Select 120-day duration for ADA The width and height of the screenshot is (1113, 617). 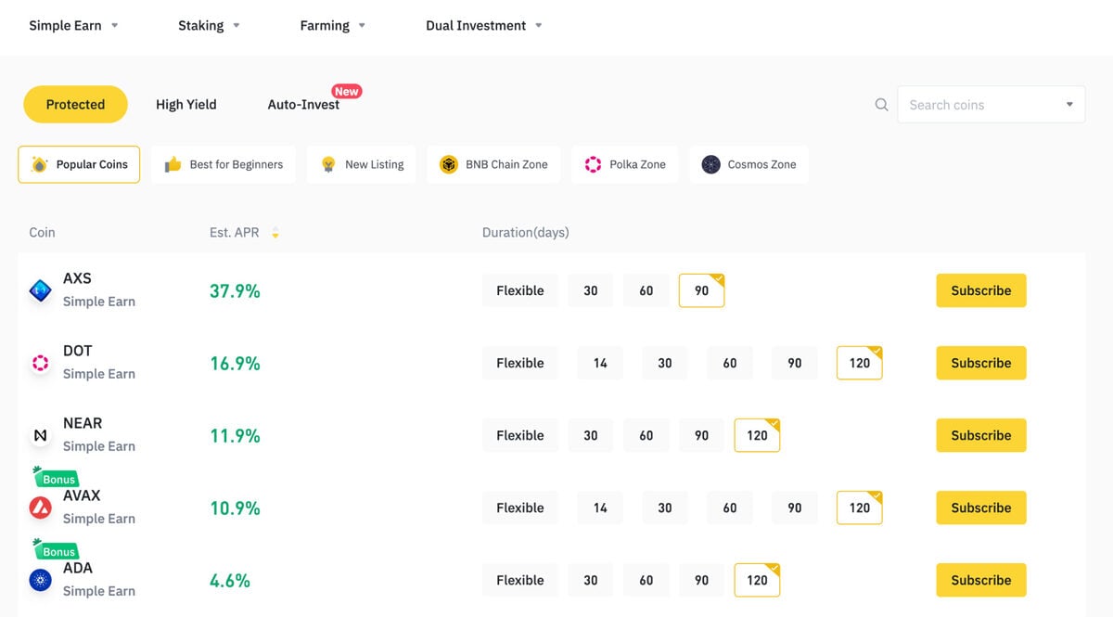[x=758, y=580]
